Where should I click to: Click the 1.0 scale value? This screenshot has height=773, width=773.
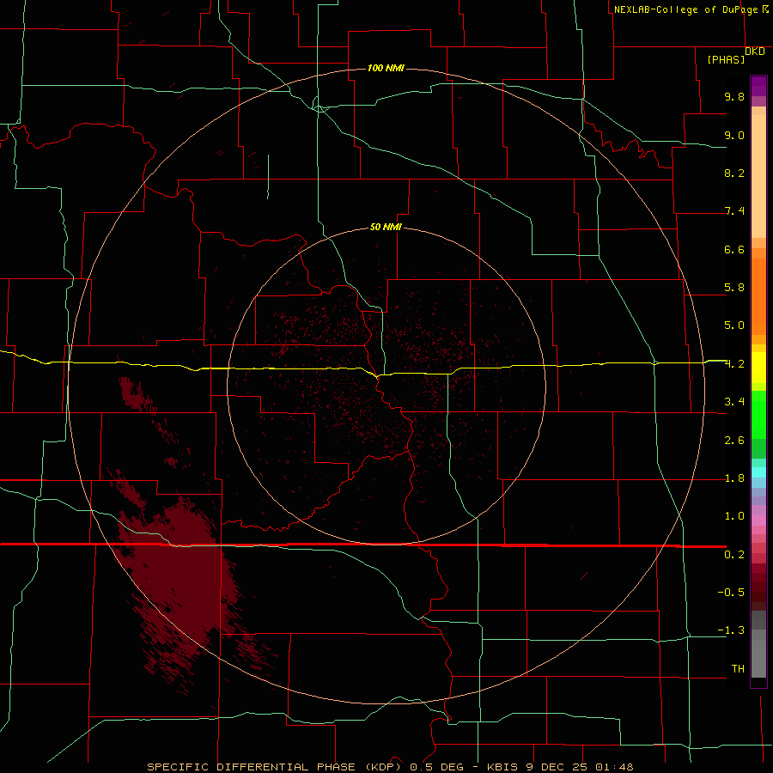coord(734,516)
